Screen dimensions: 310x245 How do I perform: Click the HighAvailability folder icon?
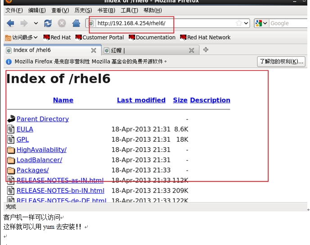[x=11, y=150]
